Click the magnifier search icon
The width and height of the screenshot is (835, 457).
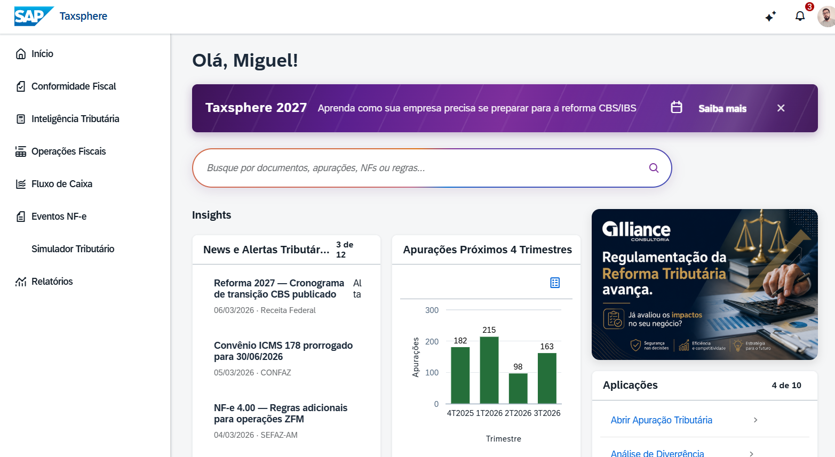(654, 168)
